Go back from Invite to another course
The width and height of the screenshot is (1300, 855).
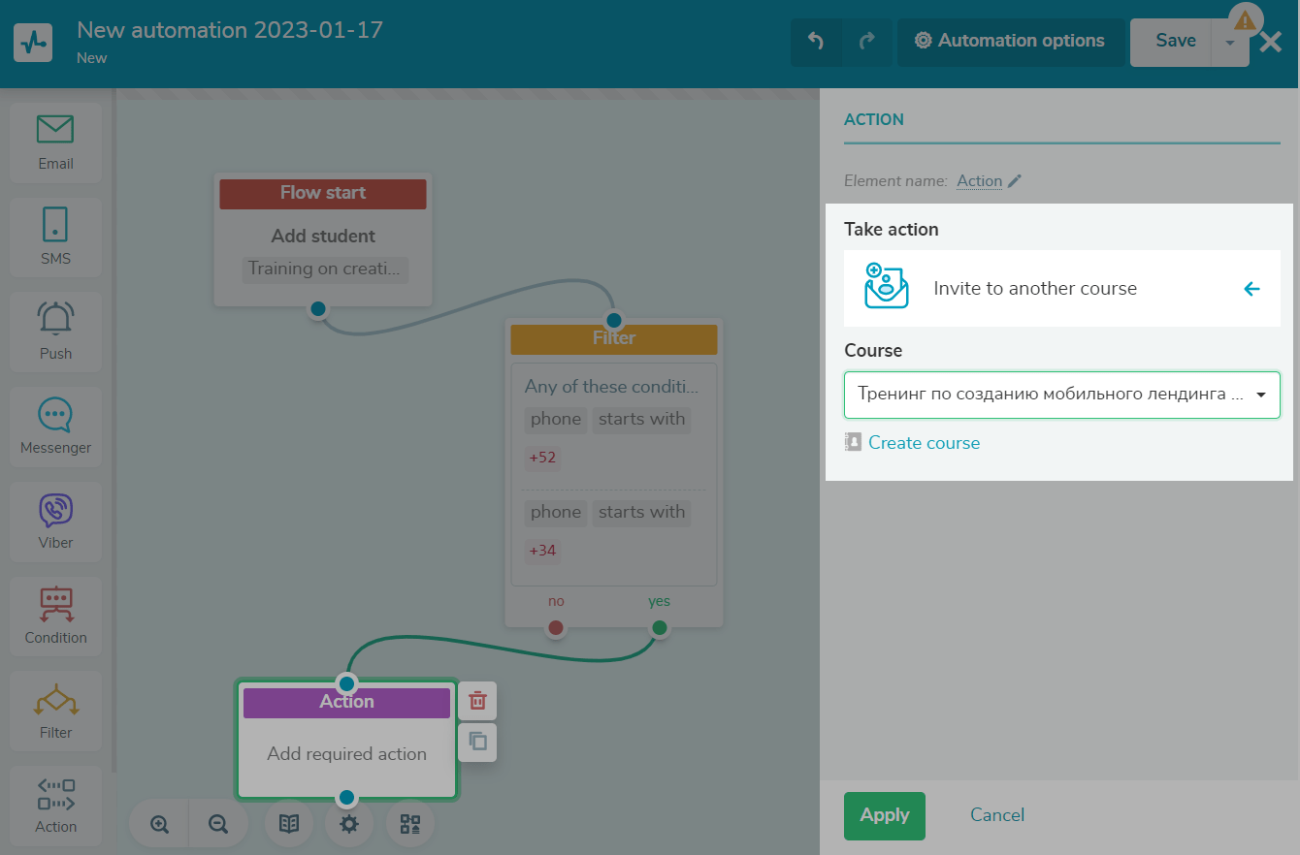click(x=1251, y=289)
